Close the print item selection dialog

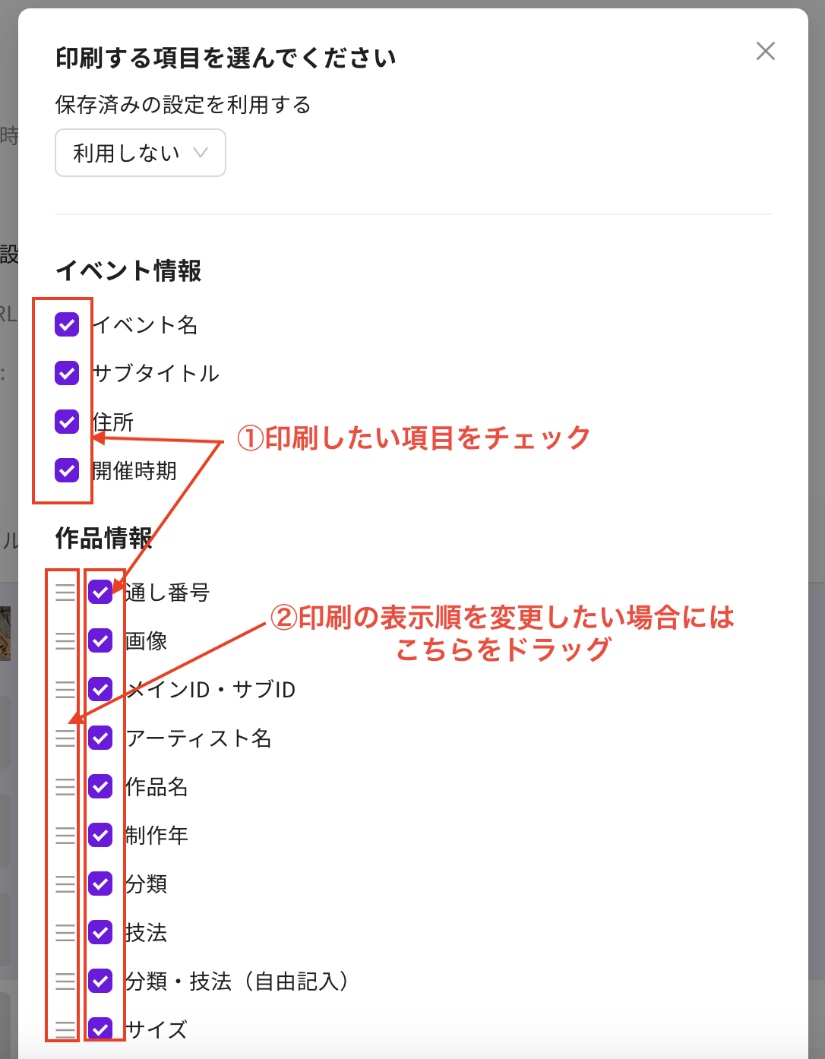(766, 52)
